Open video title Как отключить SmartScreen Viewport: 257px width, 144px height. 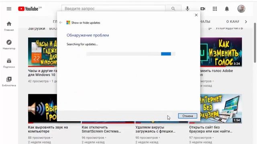(x=101, y=129)
